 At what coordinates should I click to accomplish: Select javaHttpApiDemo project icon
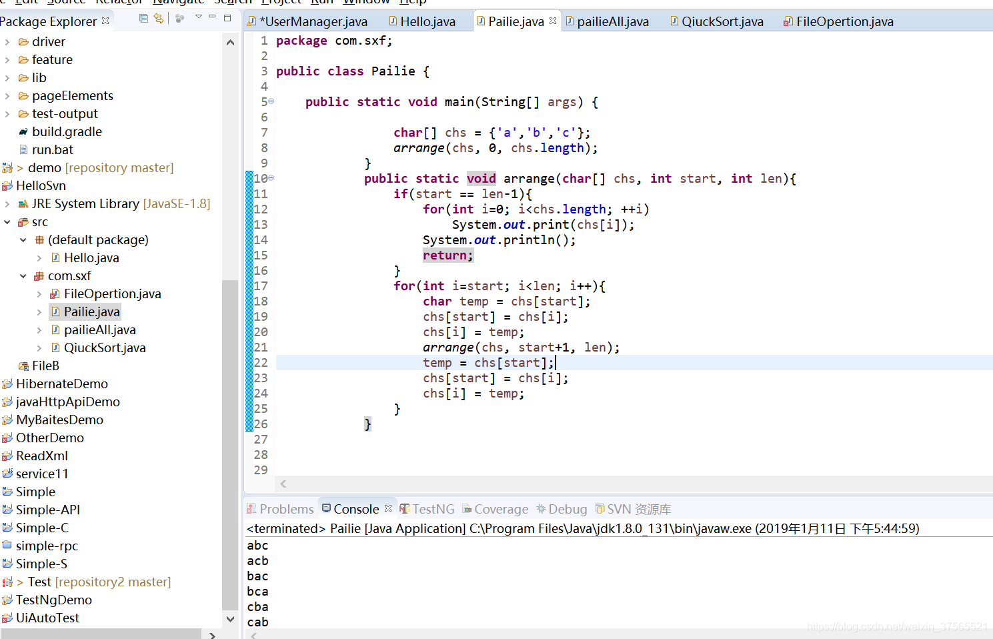(x=7, y=402)
